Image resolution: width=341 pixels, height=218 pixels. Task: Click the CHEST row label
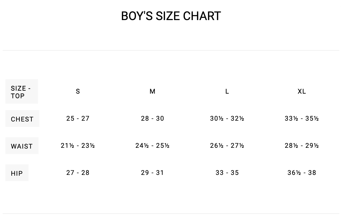[x=22, y=119]
